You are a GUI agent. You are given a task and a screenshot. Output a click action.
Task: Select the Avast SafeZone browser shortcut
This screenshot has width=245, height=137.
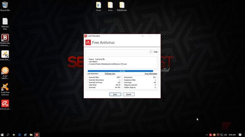pyautogui.click(x=5, y=73)
